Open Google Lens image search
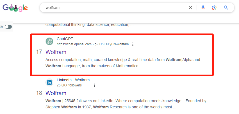Screen dimensions: 239x114 coord(214,8)
